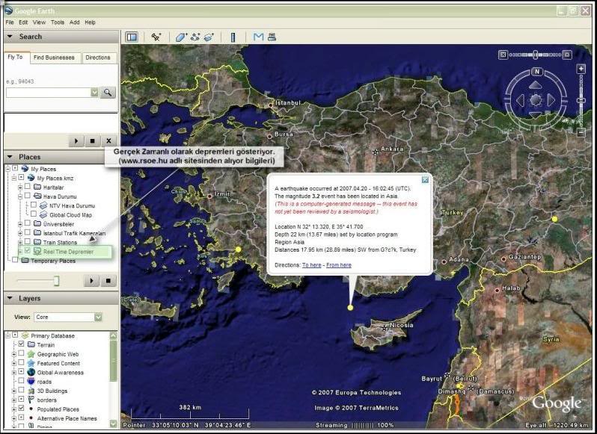
Task: Open the Tools menu
Action: [x=58, y=22]
